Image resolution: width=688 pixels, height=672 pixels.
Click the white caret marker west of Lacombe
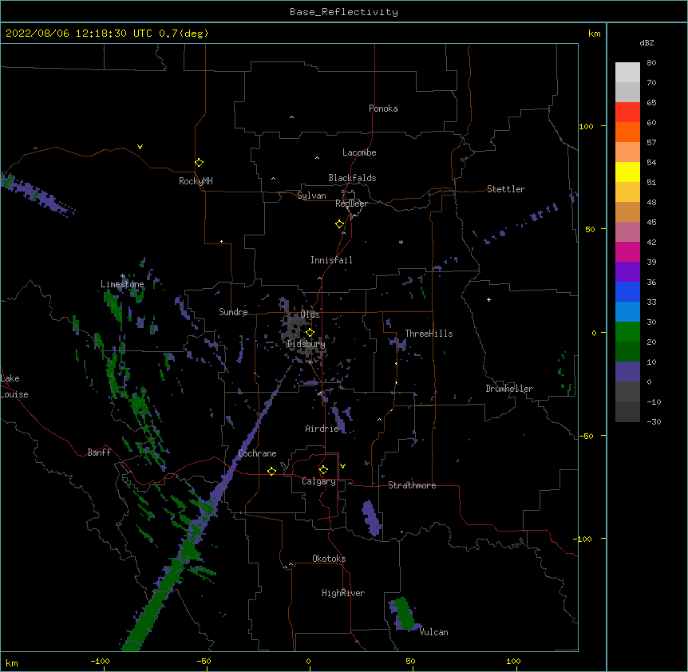317,158
